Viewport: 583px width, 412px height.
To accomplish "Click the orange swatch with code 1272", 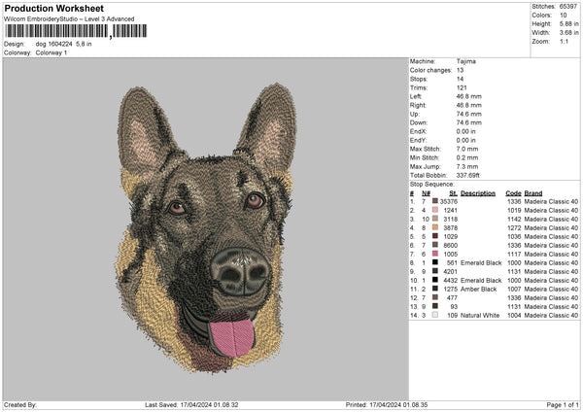I will 435,227.
